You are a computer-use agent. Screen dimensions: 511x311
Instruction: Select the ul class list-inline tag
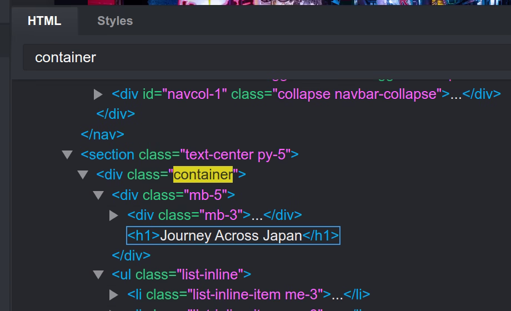click(x=181, y=274)
